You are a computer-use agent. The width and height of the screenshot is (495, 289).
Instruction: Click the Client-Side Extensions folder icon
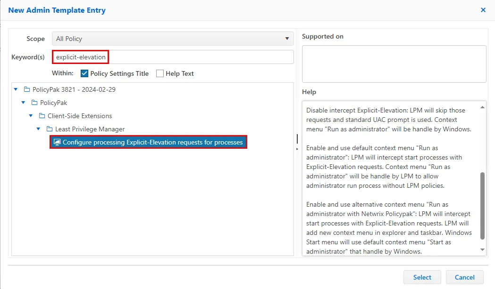click(x=42, y=116)
